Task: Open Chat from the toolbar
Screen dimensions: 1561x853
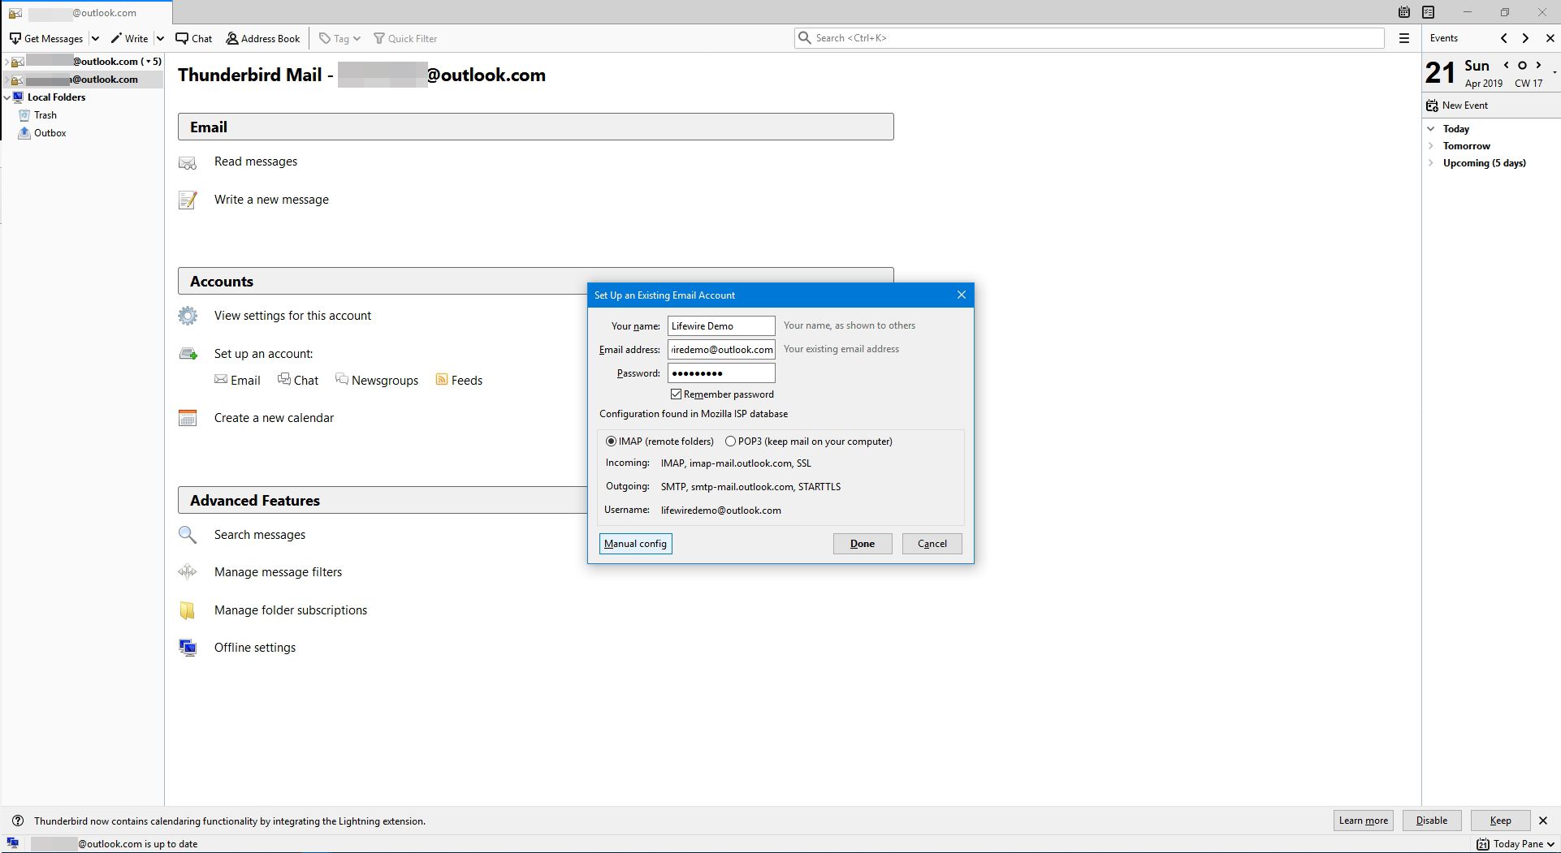Action: pos(194,38)
